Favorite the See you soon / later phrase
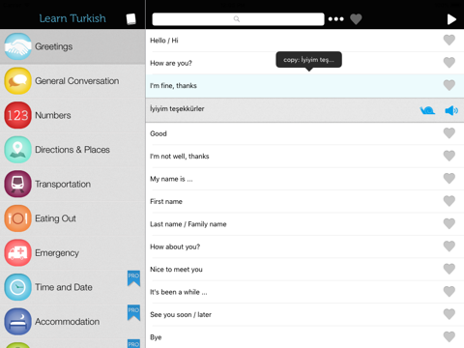 [449, 314]
